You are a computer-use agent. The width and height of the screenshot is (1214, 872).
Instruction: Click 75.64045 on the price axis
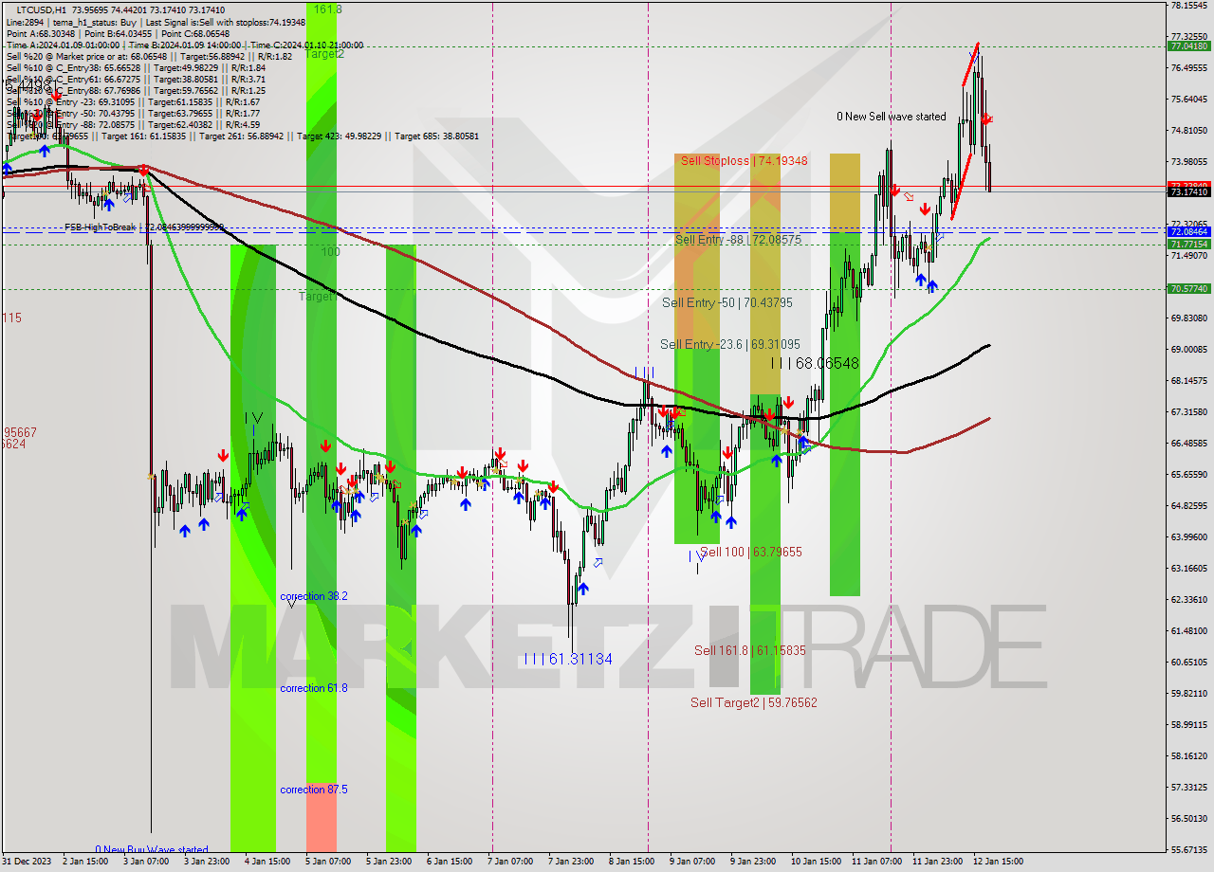[1188, 100]
